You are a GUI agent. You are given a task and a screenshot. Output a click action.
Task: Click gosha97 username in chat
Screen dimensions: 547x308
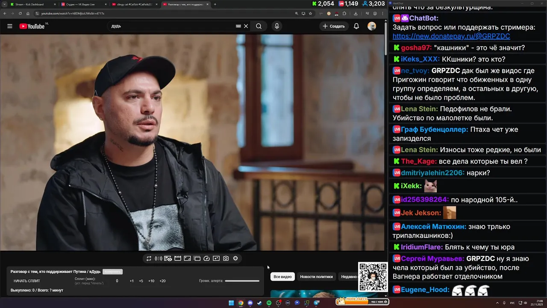pos(416,48)
